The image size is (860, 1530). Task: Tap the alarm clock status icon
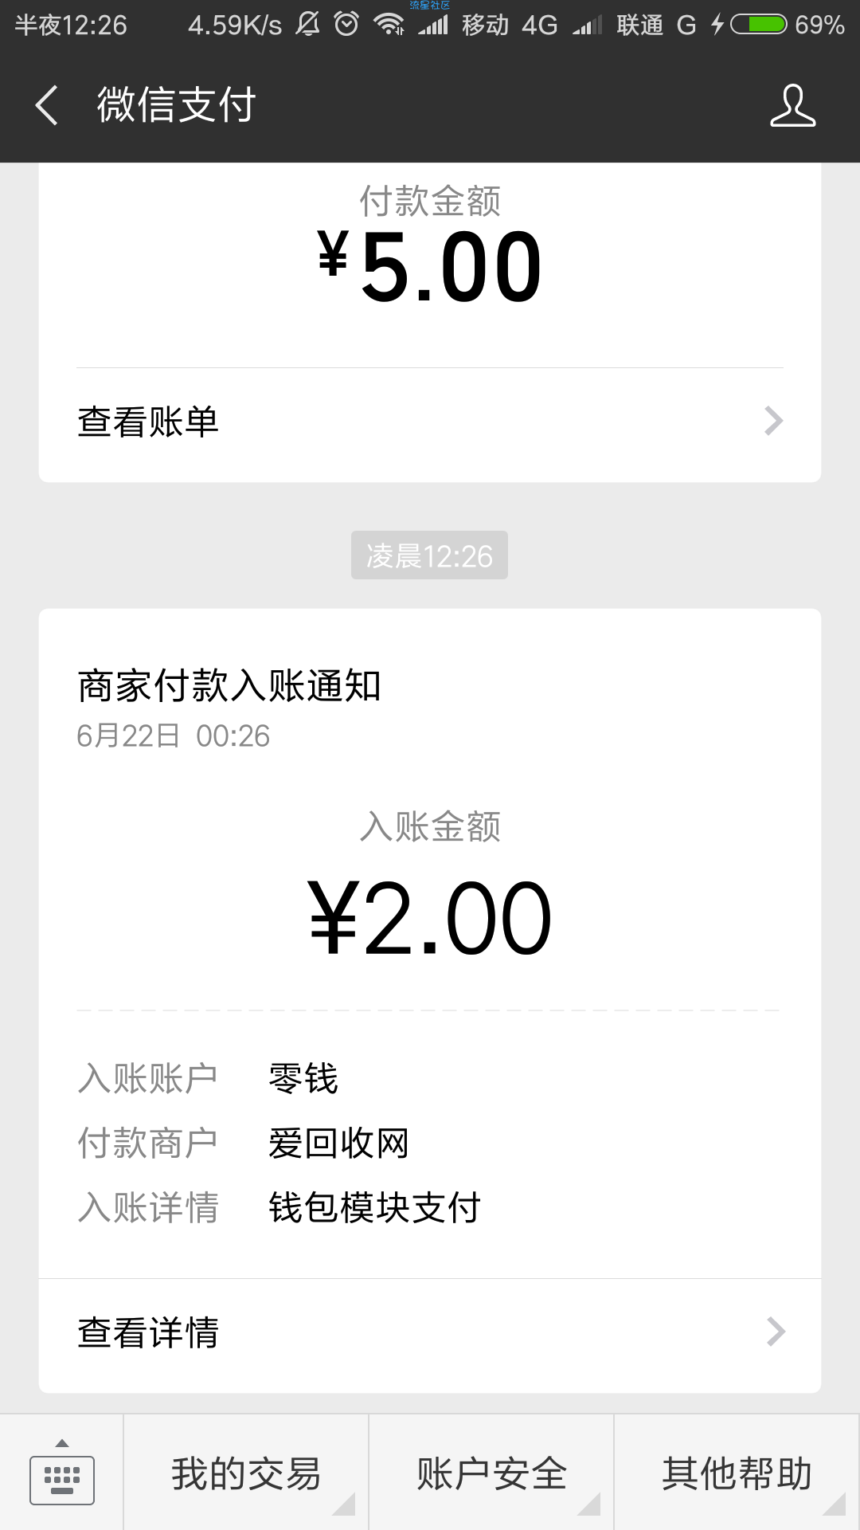pyautogui.click(x=346, y=24)
